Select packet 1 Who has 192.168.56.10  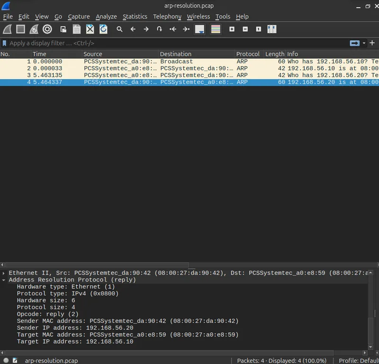click(x=189, y=62)
